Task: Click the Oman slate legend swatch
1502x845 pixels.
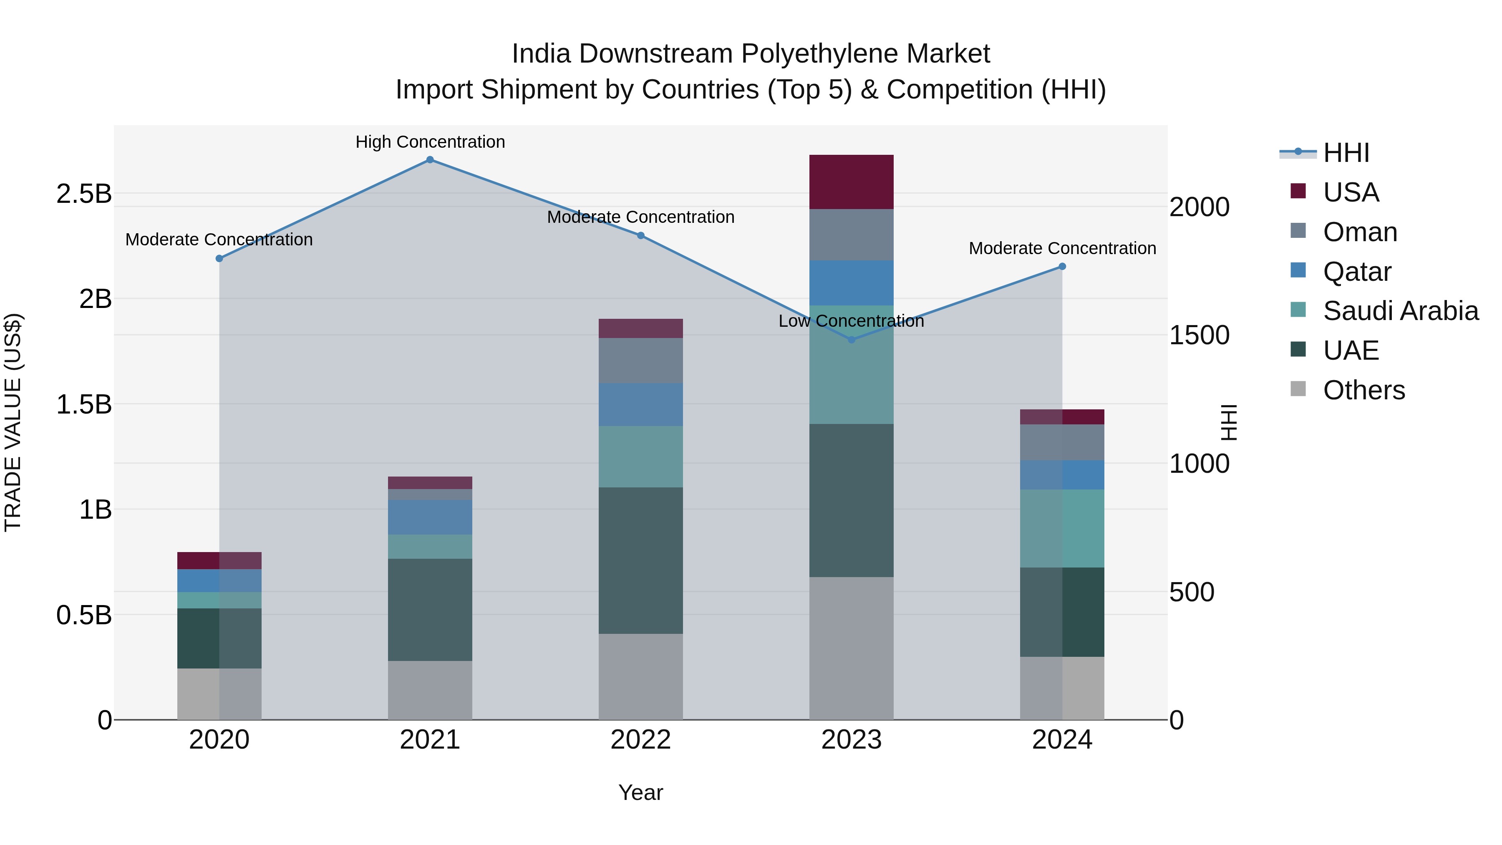Action: coord(1298,230)
